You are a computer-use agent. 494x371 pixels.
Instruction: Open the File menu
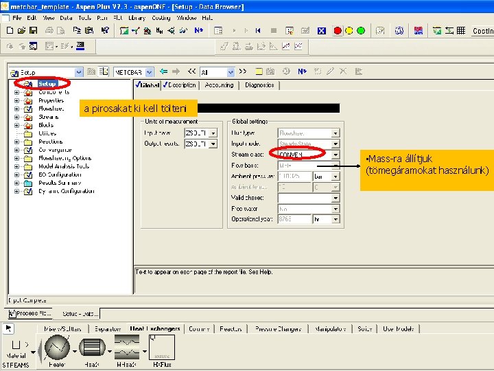[16, 18]
